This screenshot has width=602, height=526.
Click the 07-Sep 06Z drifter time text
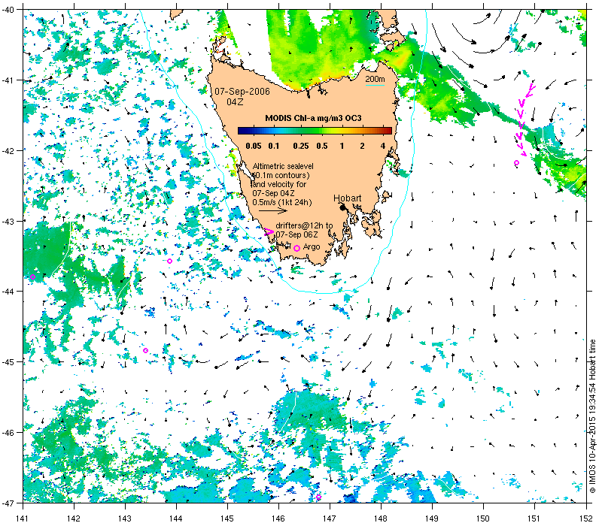point(296,234)
